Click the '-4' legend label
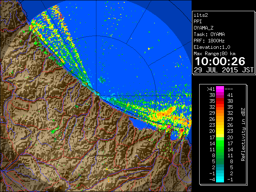Image resolution: width=256 pixels, height=192 pixels. tap(212, 179)
